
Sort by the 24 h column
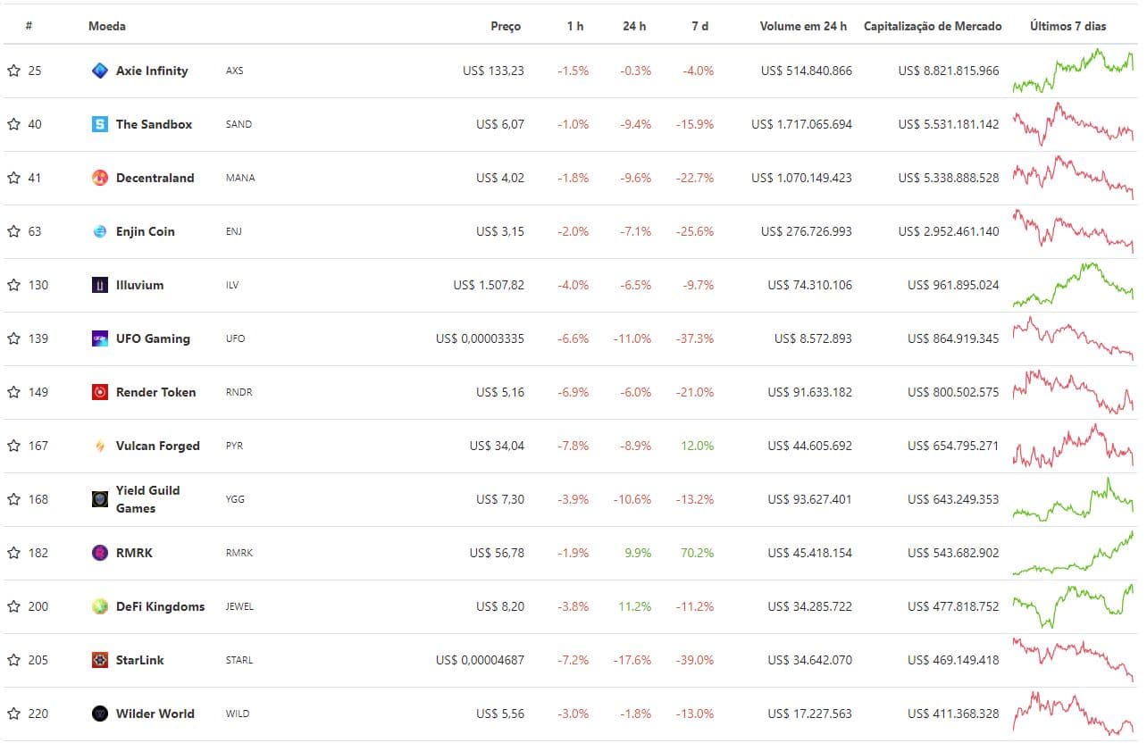coord(634,26)
